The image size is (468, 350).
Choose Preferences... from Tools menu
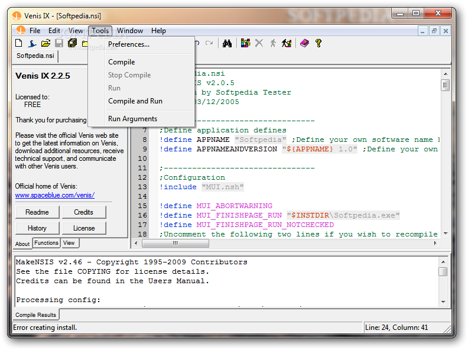pos(141,44)
